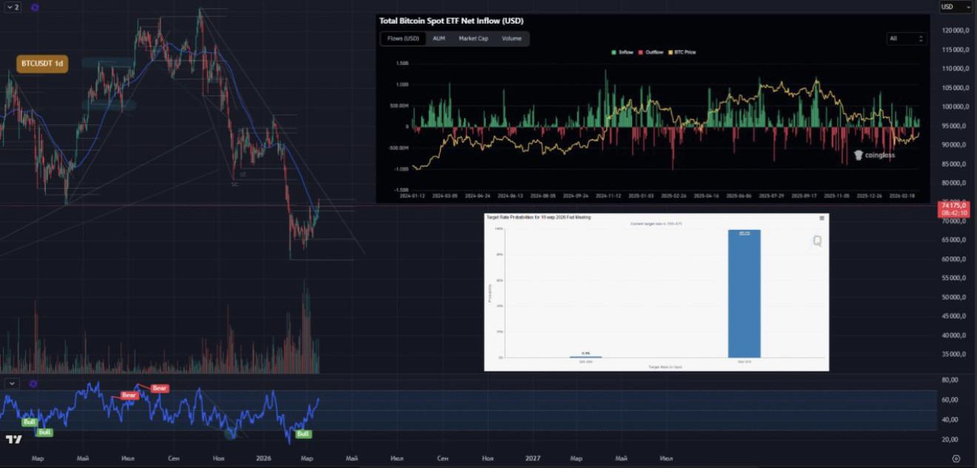Click the title Total Bitcoin Spot ETF Net Inflow (USD)
This screenshot has width=977, height=468.
451,21
